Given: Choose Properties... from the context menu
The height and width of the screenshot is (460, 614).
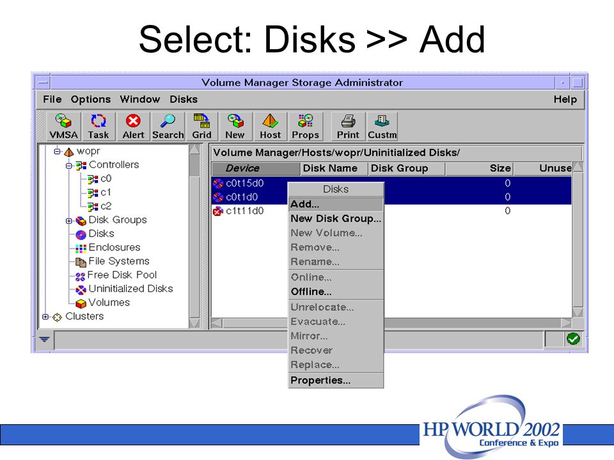Looking at the screenshot, I should point(336,380).
